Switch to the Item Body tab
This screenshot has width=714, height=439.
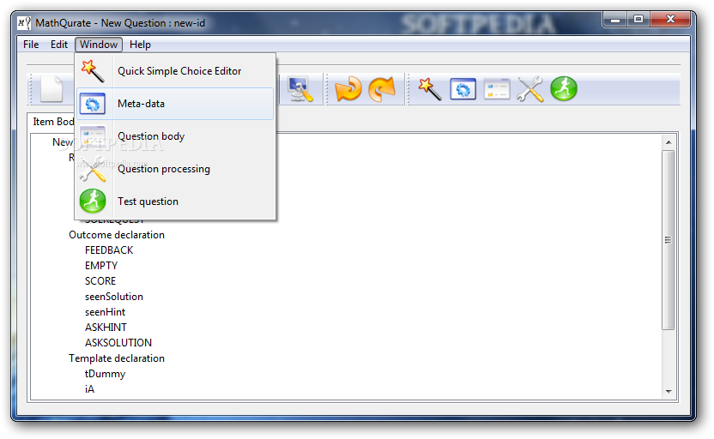click(x=53, y=122)
